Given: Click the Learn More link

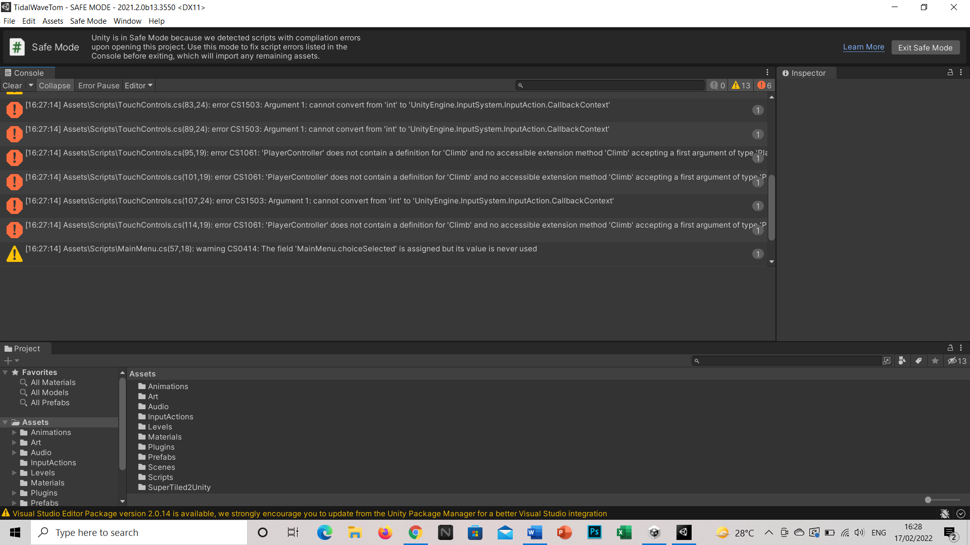Looking at the screenshot, I should (863, 47).
